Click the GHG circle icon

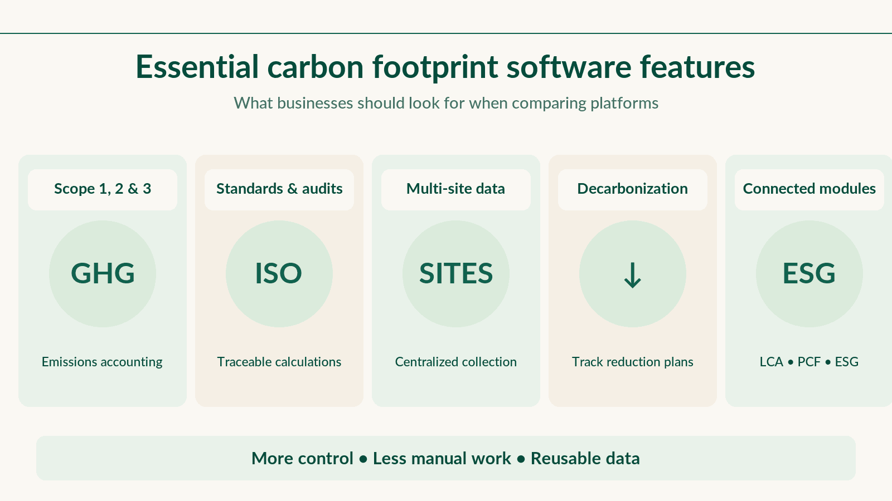pos(103,273)
